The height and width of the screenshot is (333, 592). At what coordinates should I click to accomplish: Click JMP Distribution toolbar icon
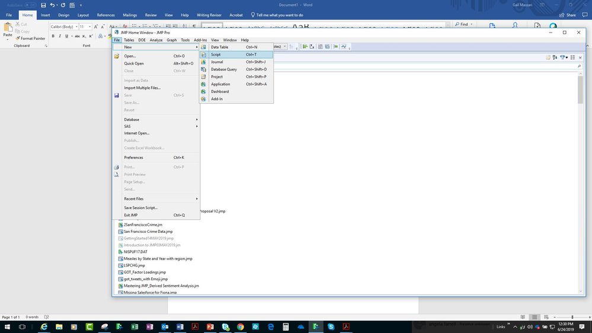(x=305, y=46)
